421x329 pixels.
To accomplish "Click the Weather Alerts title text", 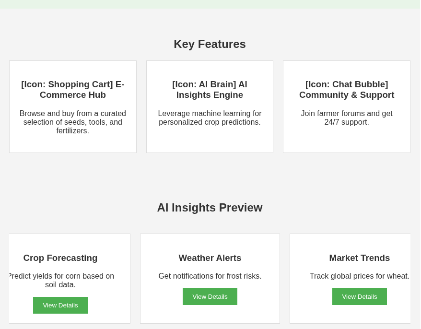I will 210,258.
